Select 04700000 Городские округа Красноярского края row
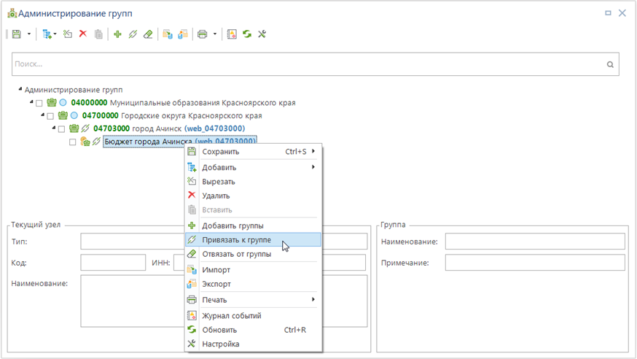The width and height of the screenshot is (637, 359). coord(172,116)
